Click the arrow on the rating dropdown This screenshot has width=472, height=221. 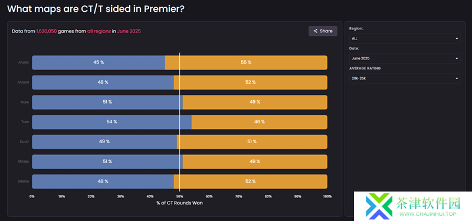(457, 78)
